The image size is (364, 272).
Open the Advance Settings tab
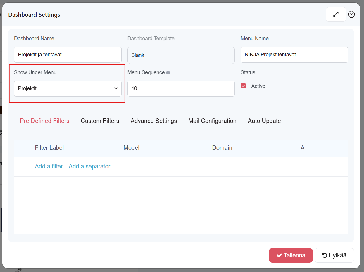point(154,121)
